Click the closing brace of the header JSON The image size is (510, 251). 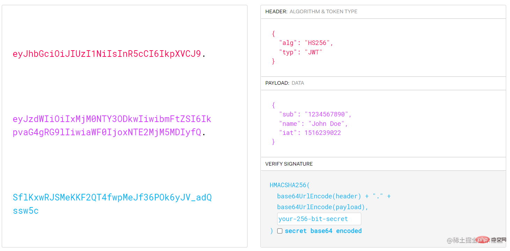tap(274, 61)
